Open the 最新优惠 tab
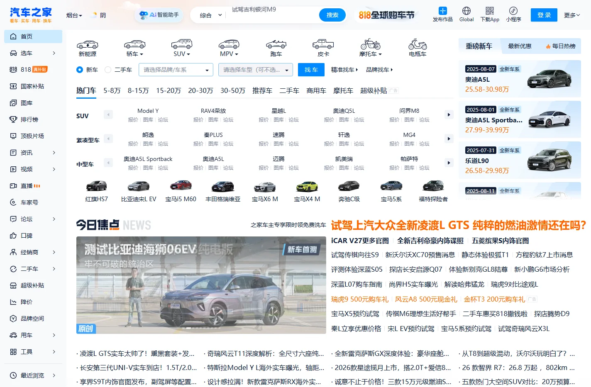The width and height of the screenshot is (591, 387). pos(520,46)
